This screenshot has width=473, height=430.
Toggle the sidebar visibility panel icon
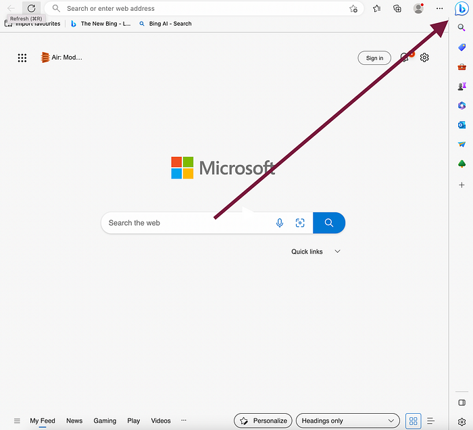[x=462, y=402]
